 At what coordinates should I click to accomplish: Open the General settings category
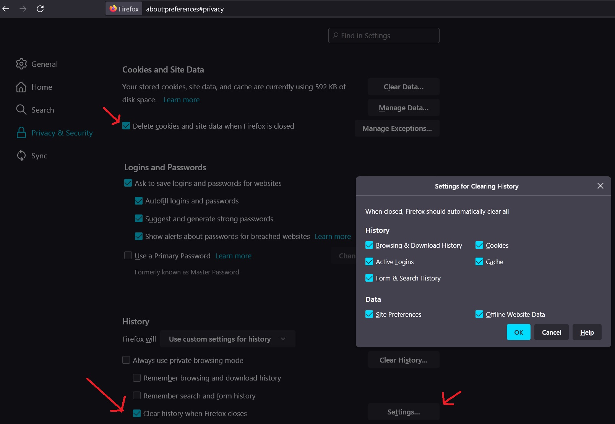coord(37,64)
